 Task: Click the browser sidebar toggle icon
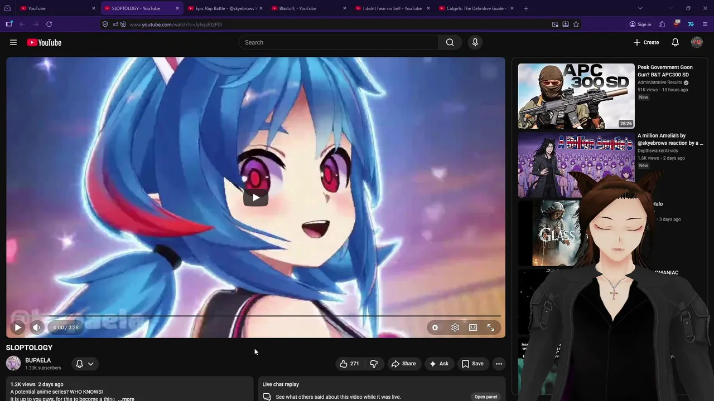9,24
